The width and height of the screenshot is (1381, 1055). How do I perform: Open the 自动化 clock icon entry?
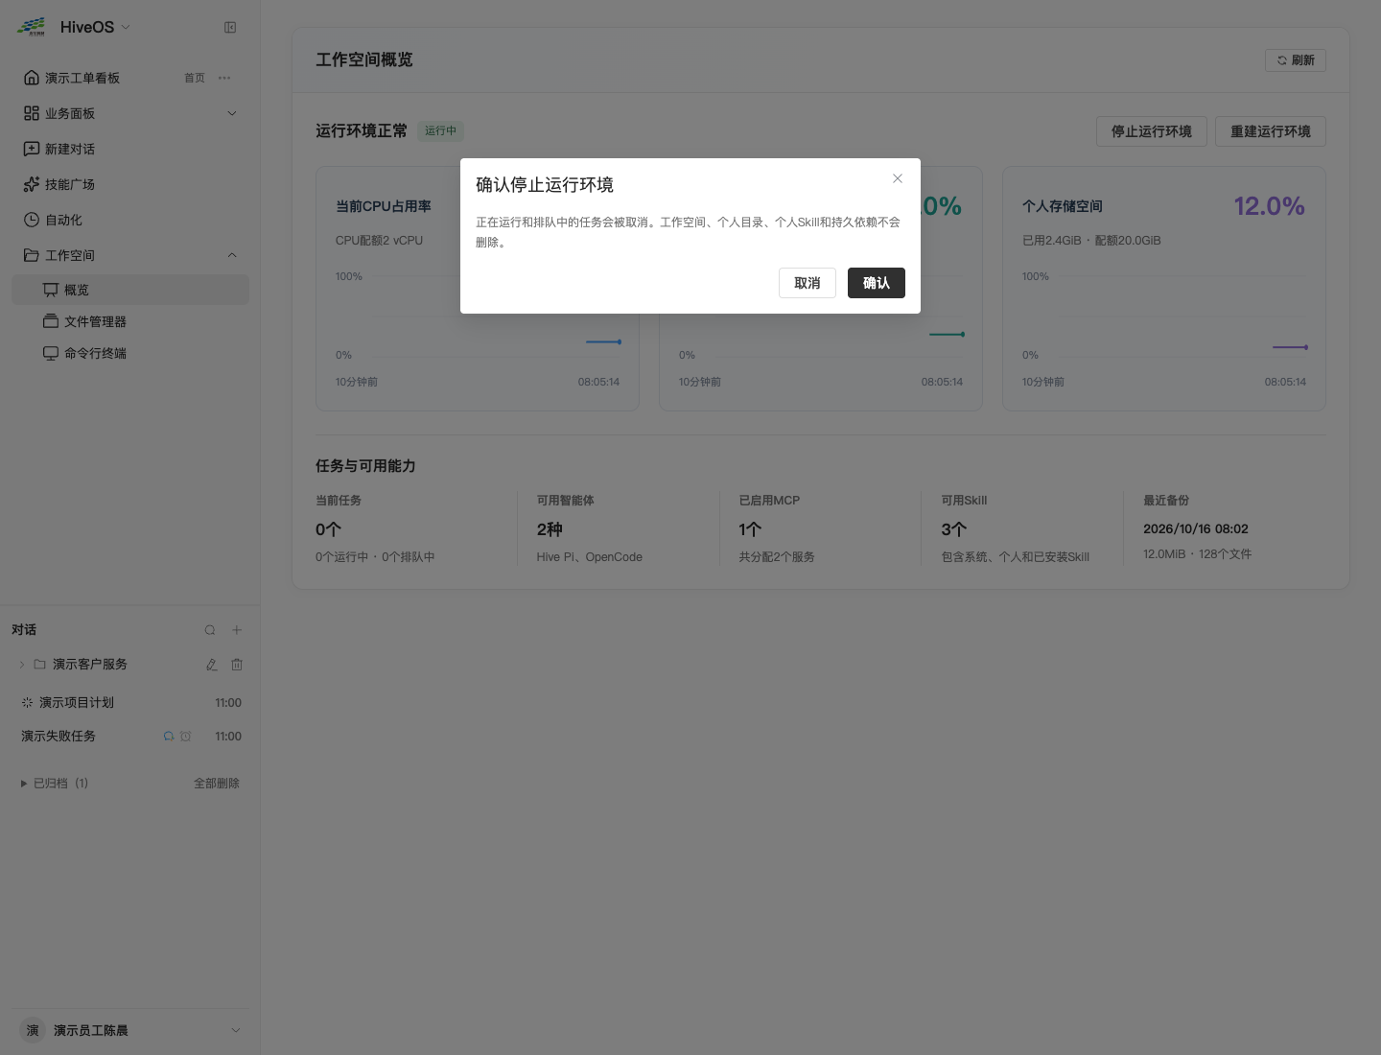click(32, 220)
